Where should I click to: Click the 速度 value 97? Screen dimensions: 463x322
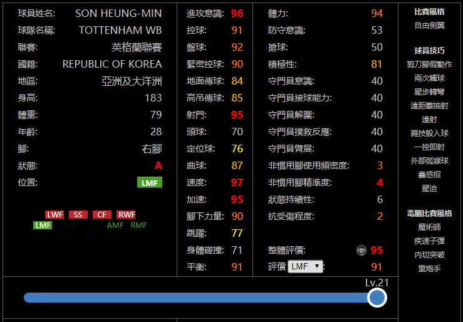237,182
